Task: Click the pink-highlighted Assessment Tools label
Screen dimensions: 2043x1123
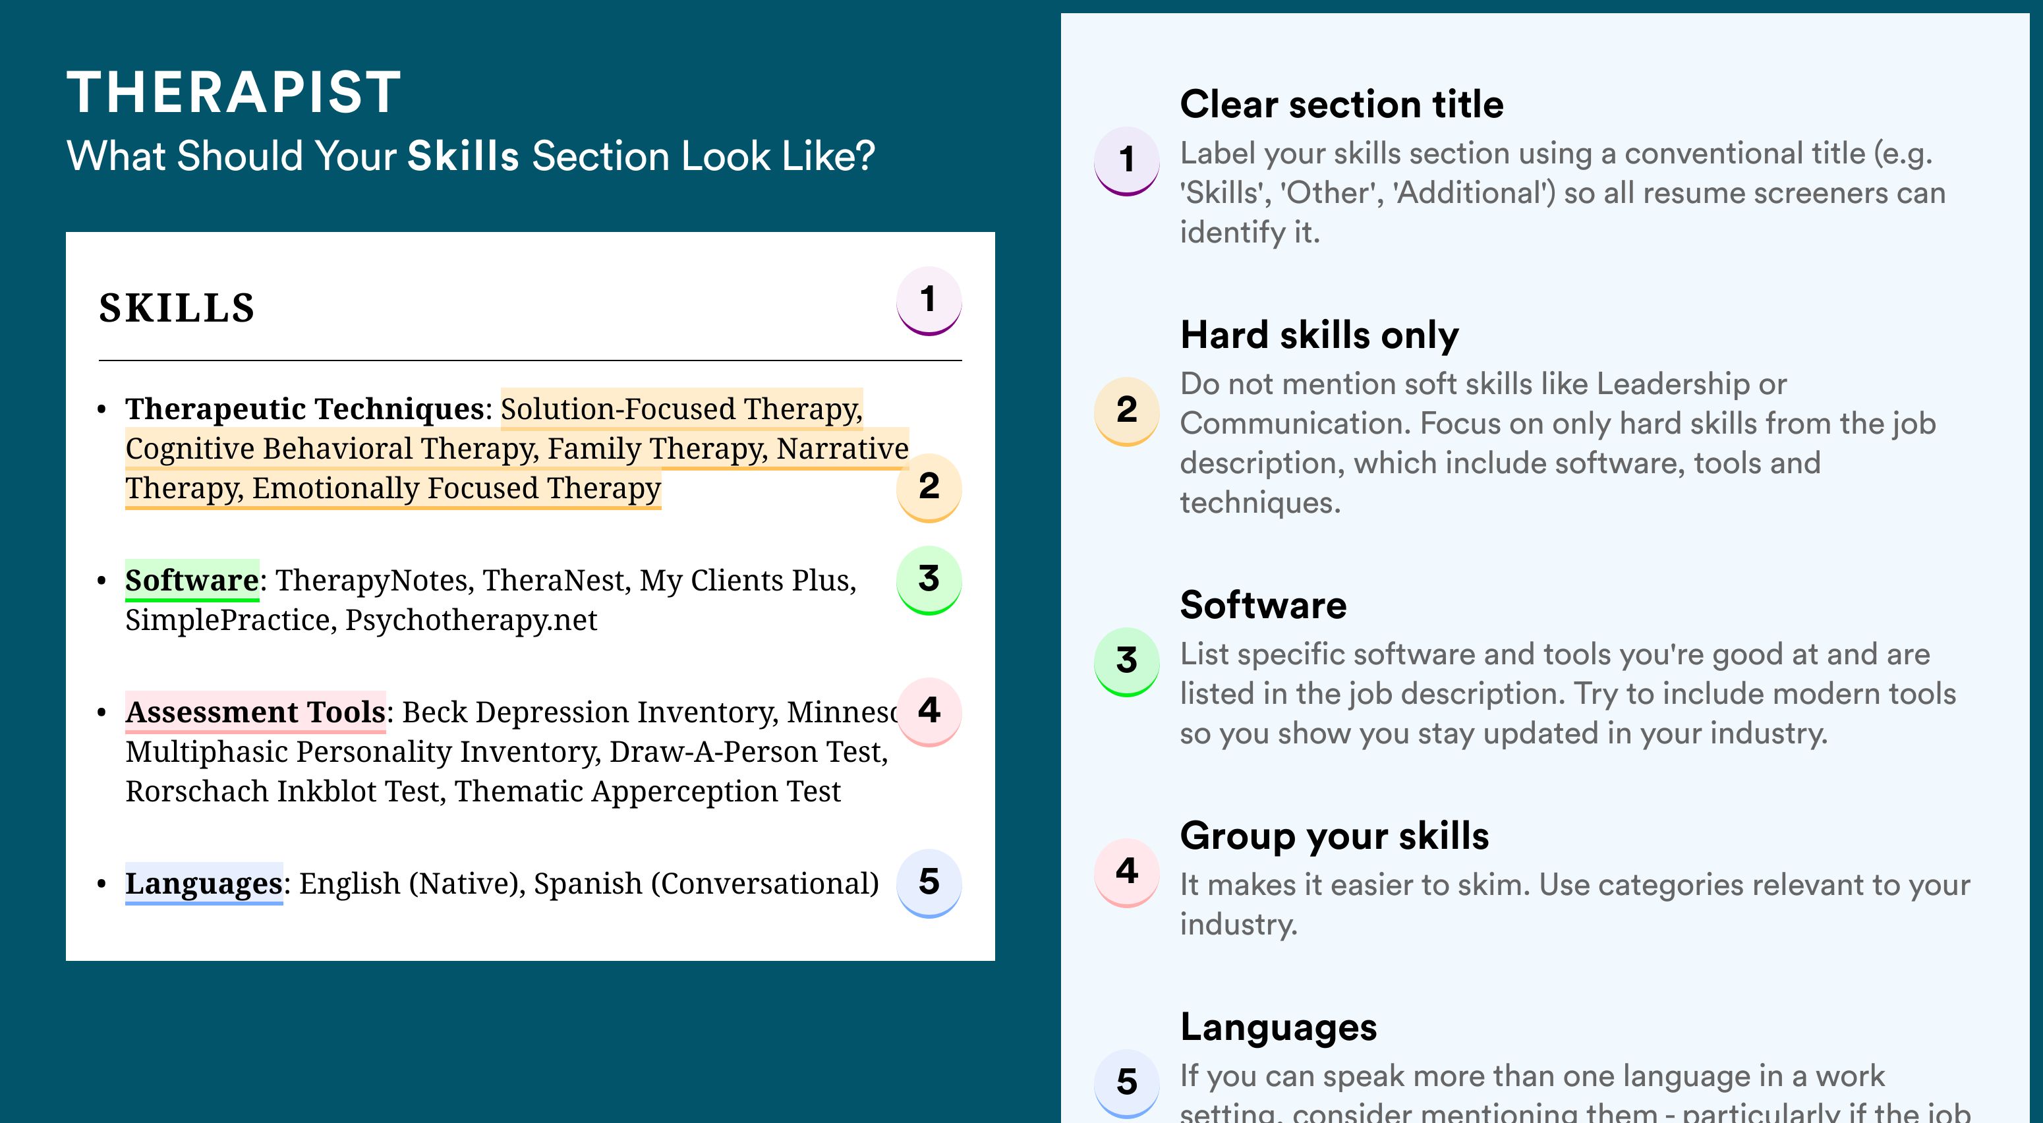Action: point(256,712)
